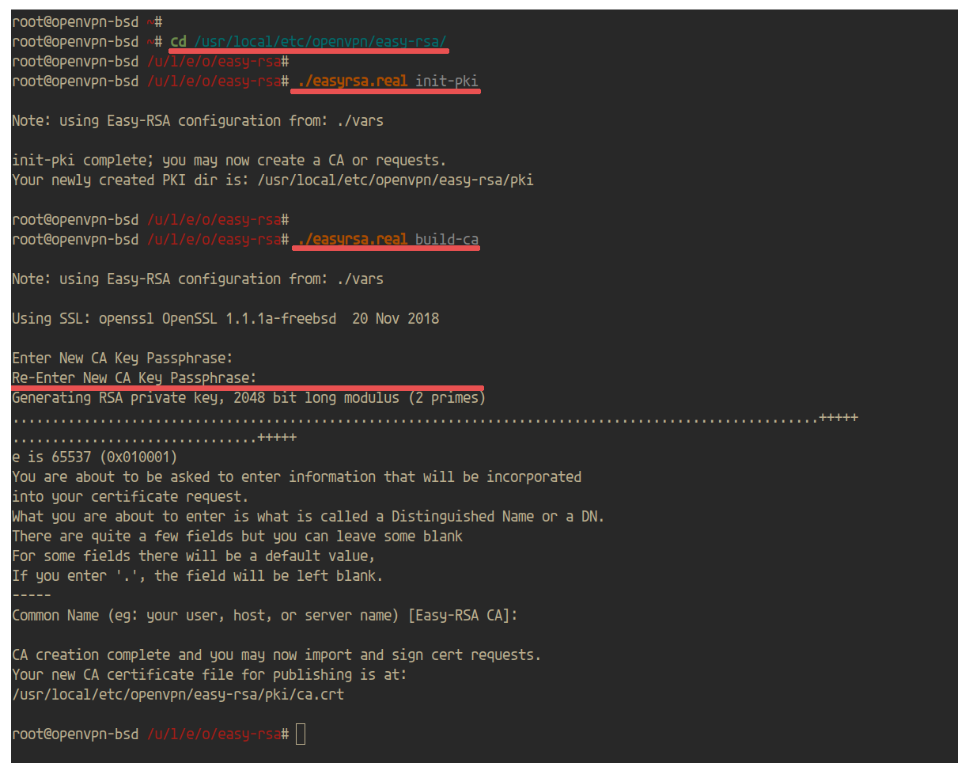Click the 'If you enter '.'' instruction line
This screenshot has height=774, width=969.
pyautogui.click(x=198, y=575)
